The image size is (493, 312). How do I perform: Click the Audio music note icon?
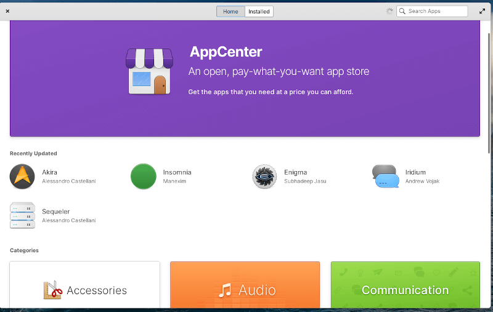(225, 290)
